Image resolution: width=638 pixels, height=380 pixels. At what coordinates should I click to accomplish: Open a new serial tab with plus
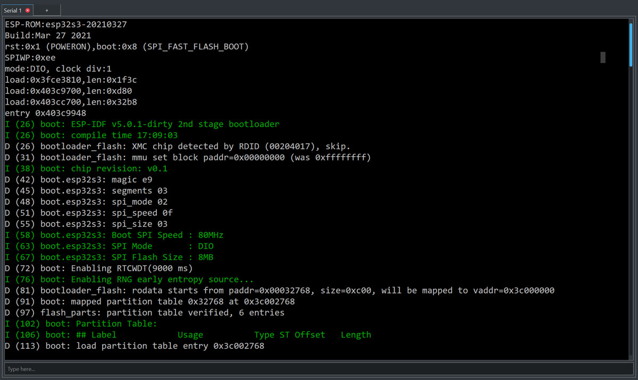coord(47,10)
